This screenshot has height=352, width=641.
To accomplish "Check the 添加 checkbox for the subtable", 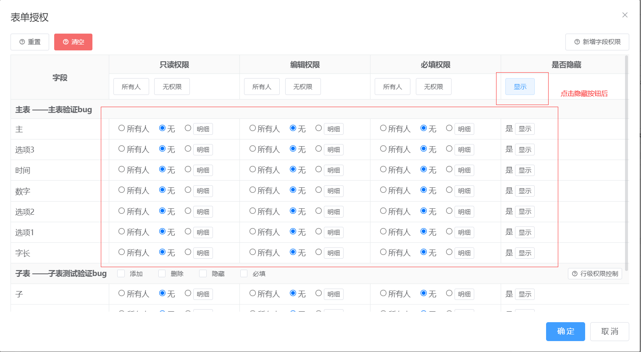I will point(121,273).
